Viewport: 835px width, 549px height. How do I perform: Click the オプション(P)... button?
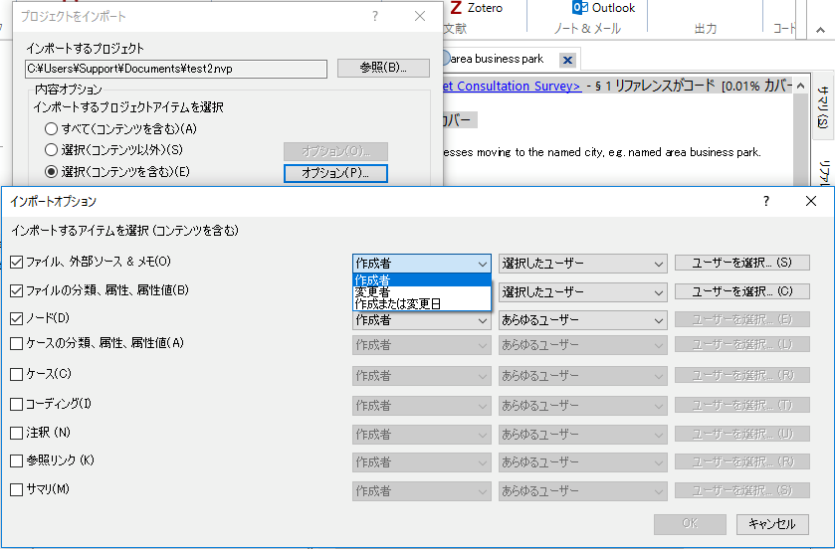tap(335, 173)
